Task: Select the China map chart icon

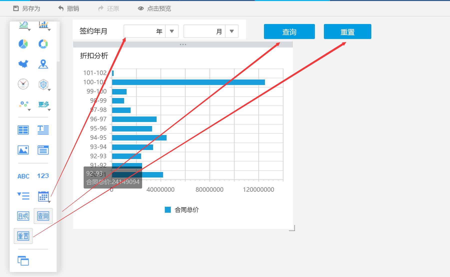Action: [23, 64]
